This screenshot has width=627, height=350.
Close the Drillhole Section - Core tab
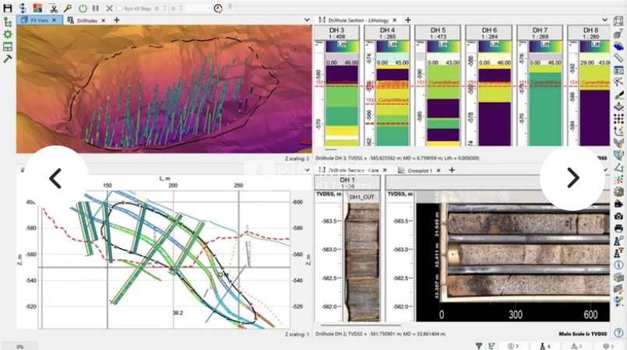[x=385, y=170]
